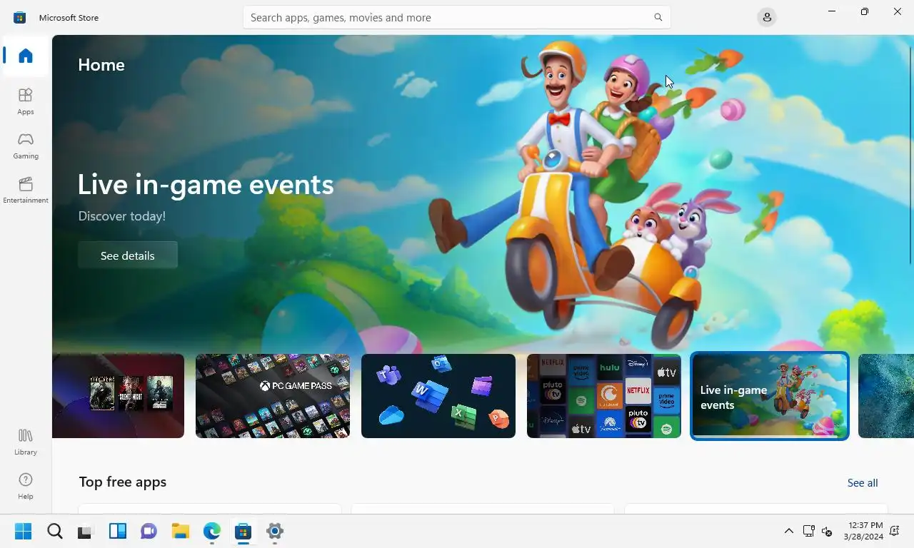Screen dimensions: 914x548
Task: Select the Live in-game events thumbnail
Action: [770, 396]
